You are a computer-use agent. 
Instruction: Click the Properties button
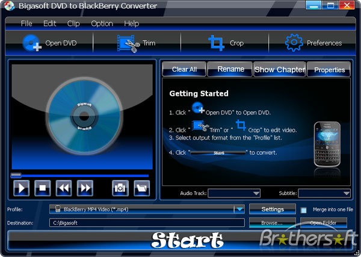click(x=329, y=69)
